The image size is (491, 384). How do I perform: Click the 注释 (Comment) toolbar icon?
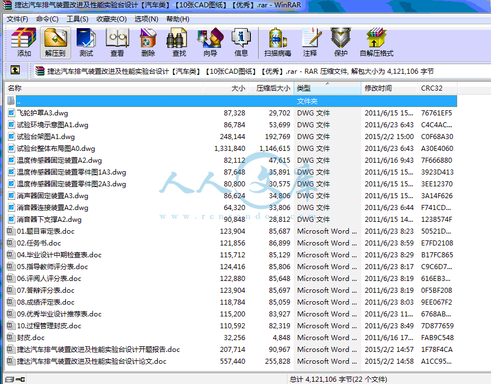310,42
